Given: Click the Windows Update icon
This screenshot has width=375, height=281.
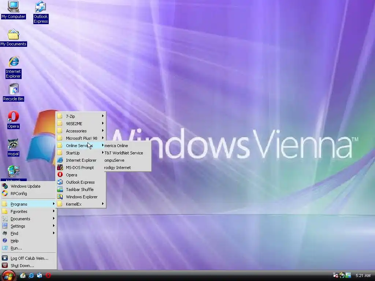Looking at the screenshot, I should pyautogui.click(x=5, y=186).
